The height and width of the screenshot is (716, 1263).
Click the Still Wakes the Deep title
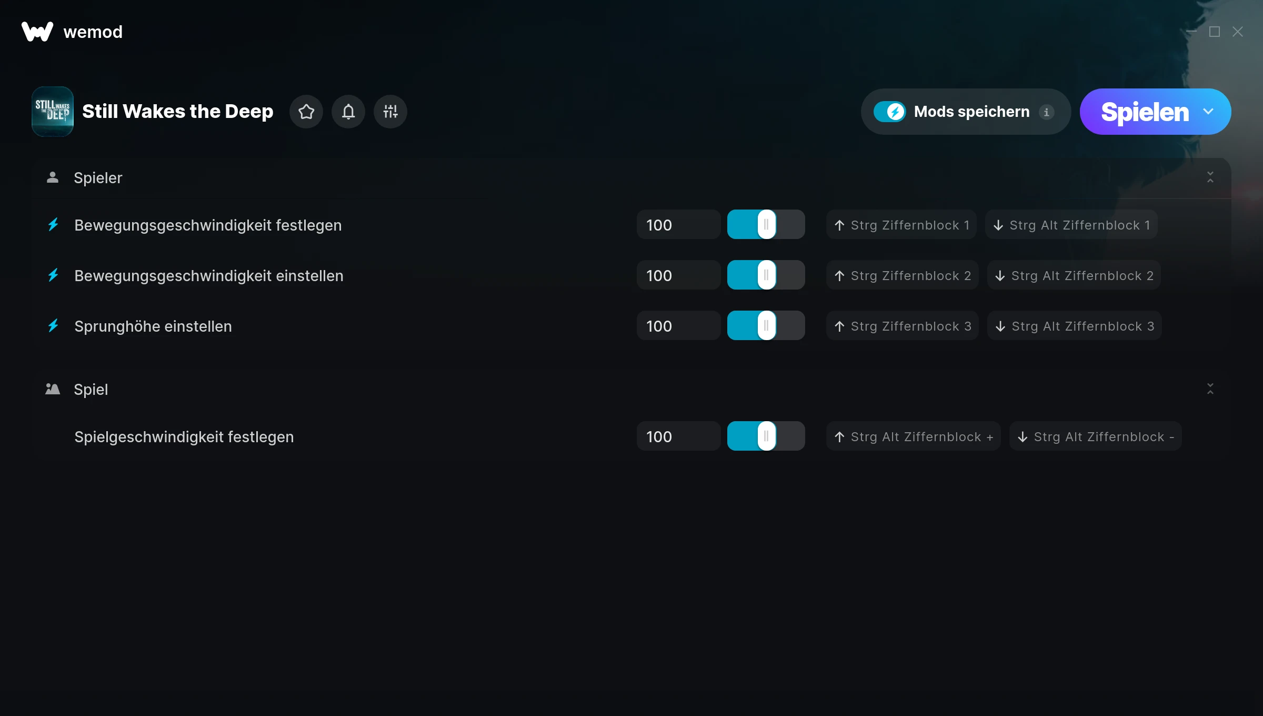[x=178, y=112]
